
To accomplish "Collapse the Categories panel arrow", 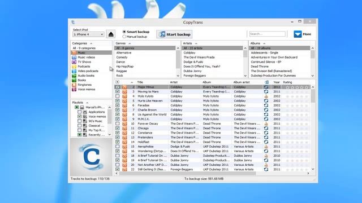I will point(91,43).
